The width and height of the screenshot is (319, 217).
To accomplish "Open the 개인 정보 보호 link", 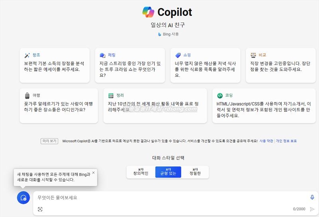I will click(x=286, y=141).
